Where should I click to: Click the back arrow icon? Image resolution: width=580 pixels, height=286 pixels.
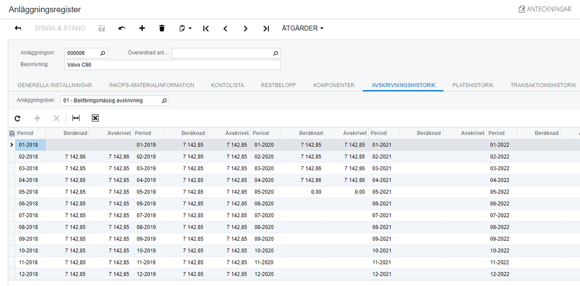pyautogui.click(x=18, y=28)
